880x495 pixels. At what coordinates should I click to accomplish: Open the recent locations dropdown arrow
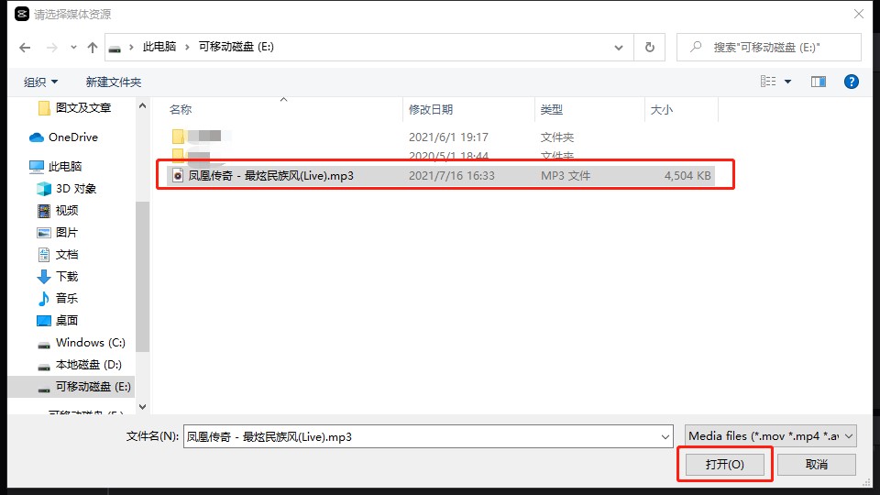73,48
